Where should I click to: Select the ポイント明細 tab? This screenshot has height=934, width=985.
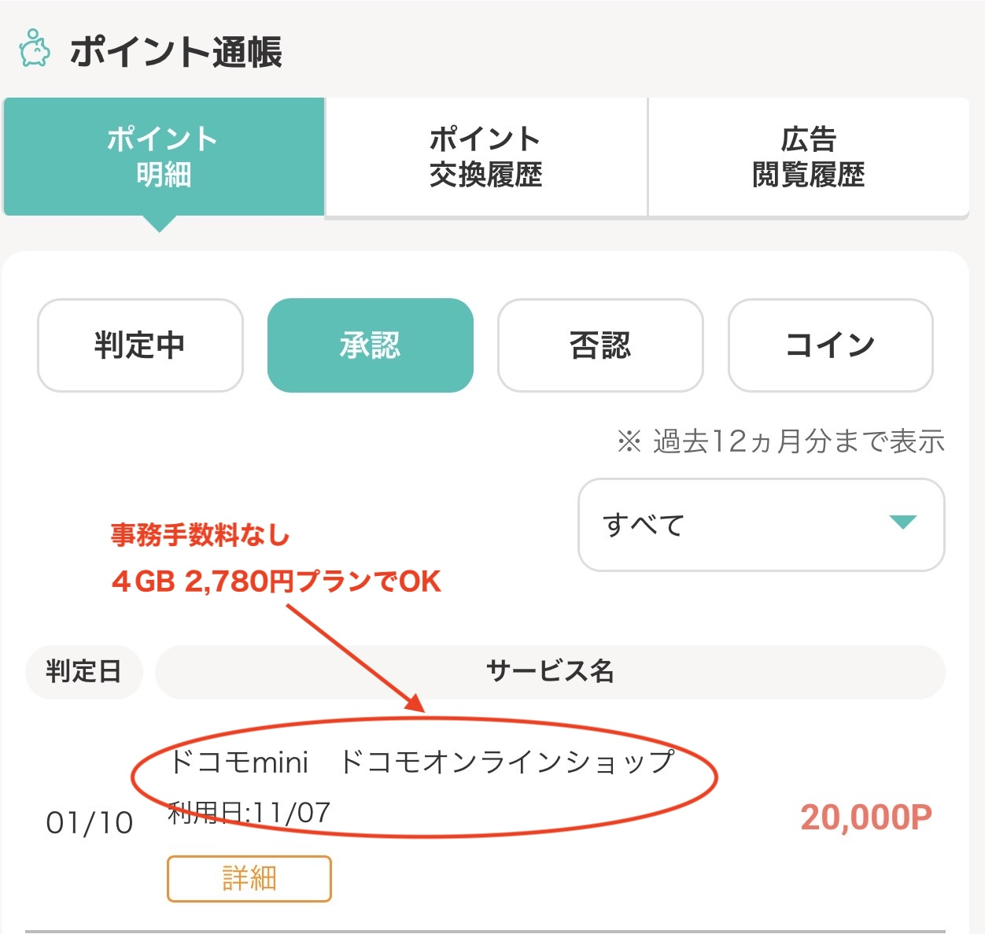tap(162, 156)
